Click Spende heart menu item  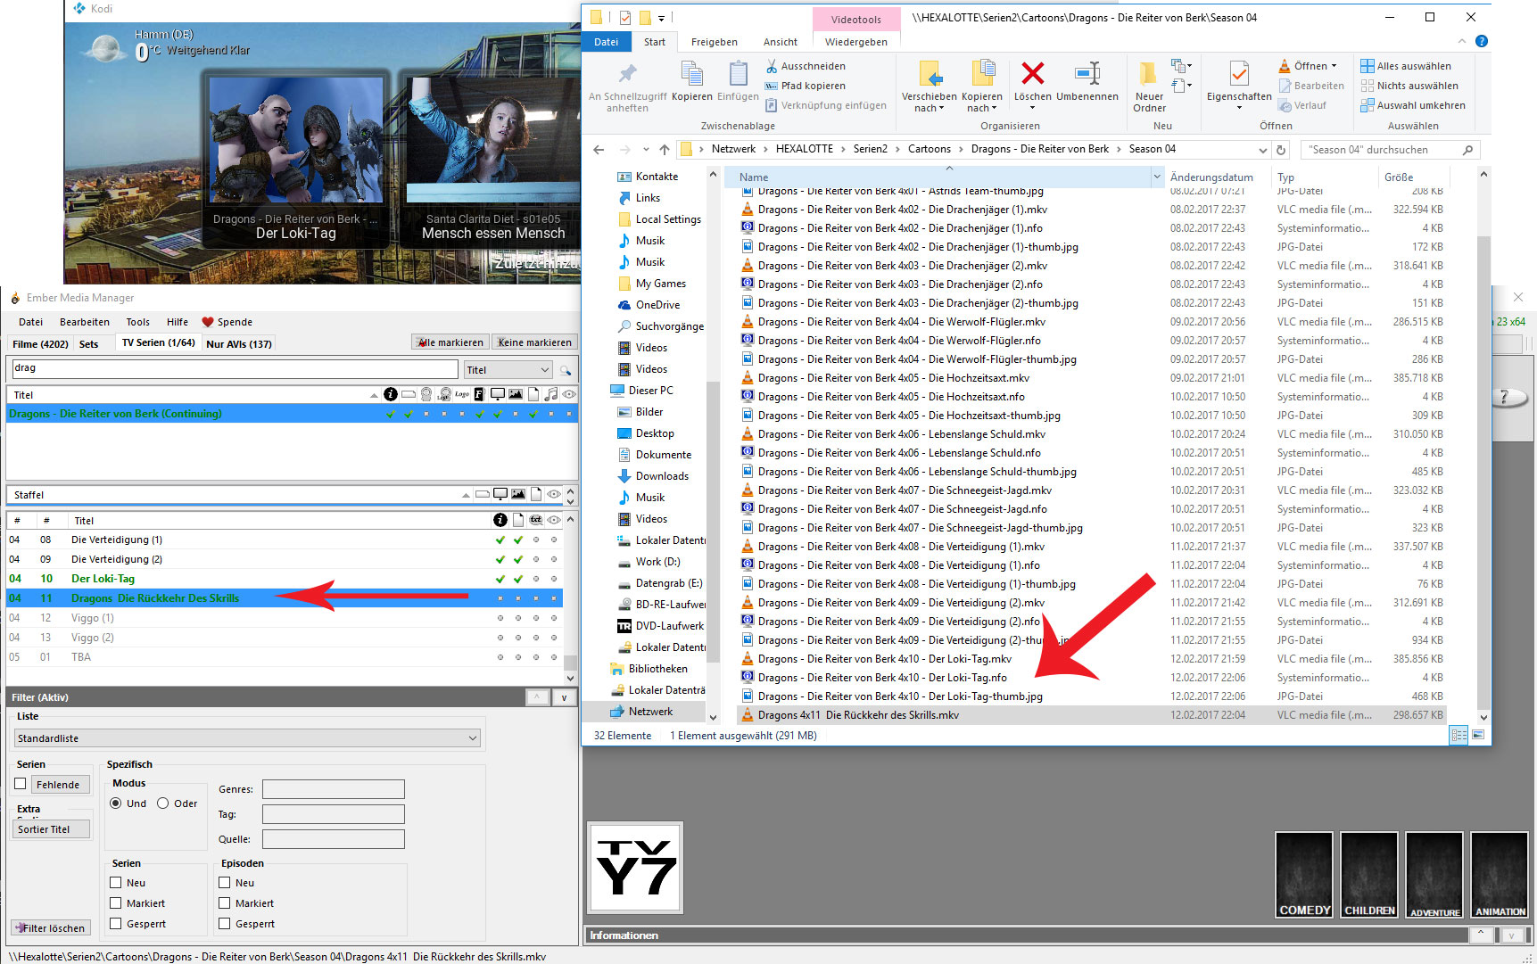227,322
